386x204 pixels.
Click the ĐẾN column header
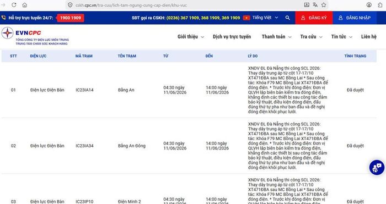209,56
